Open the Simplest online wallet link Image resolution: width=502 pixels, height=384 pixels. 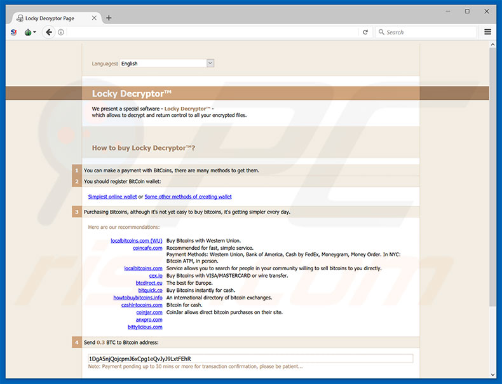click(x=112, y=196)
